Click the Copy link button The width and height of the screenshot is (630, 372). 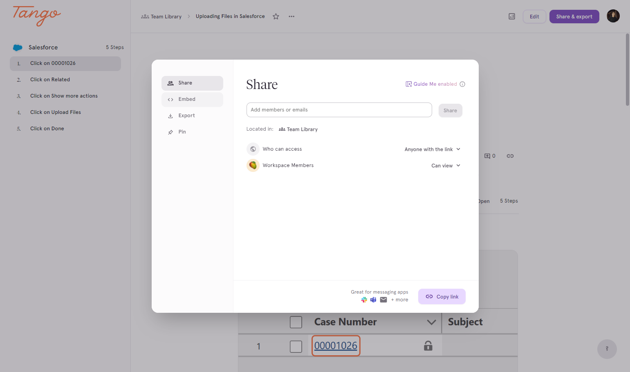[x=442, y=296]
